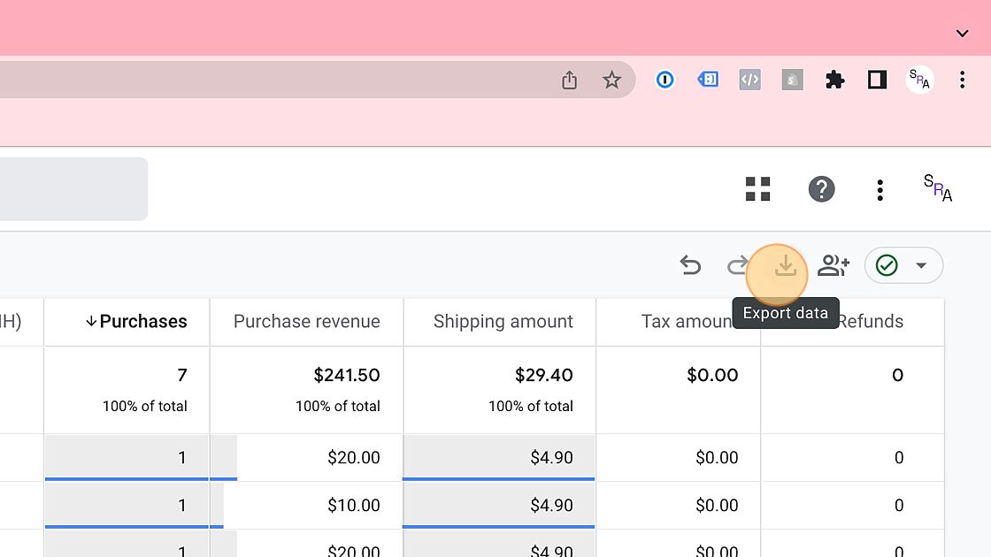Open the help question mark icon
Screen dimensions: 991x557
[821, 189]
